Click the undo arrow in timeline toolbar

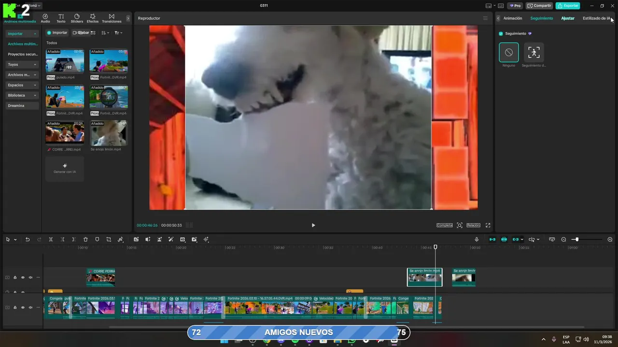click(28, 240)
